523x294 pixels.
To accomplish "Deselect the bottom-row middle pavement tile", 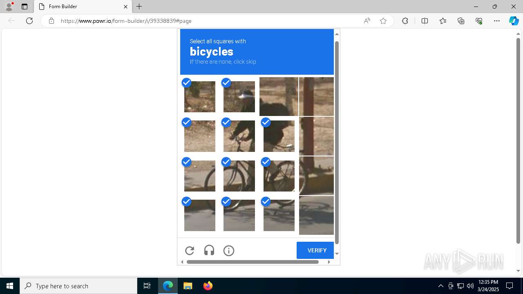I will pos(239,215).
